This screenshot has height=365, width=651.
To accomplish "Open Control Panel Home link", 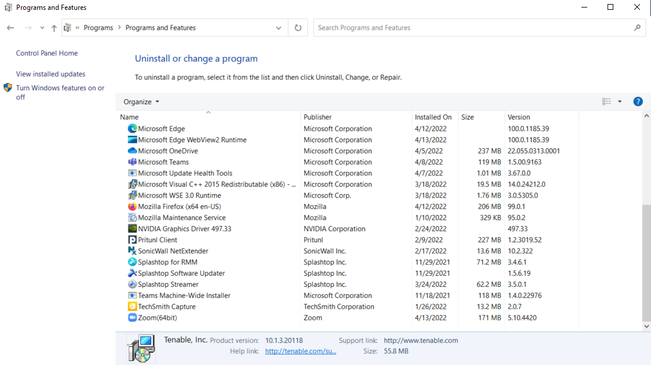I will click(x=47, y=53).
